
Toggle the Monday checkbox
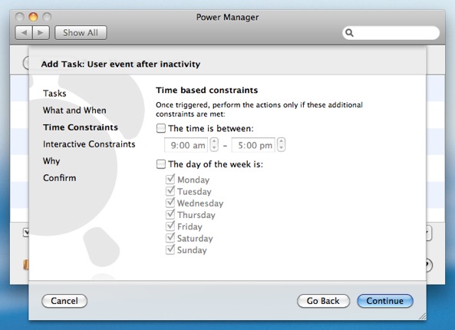(x=170, y=180)
